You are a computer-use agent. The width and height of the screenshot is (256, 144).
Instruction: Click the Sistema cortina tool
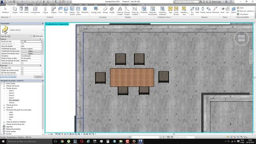click(72, 11)
